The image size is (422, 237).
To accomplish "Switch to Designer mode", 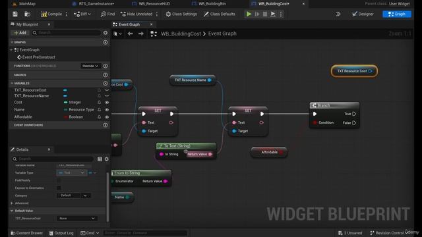I will [363, 14].
